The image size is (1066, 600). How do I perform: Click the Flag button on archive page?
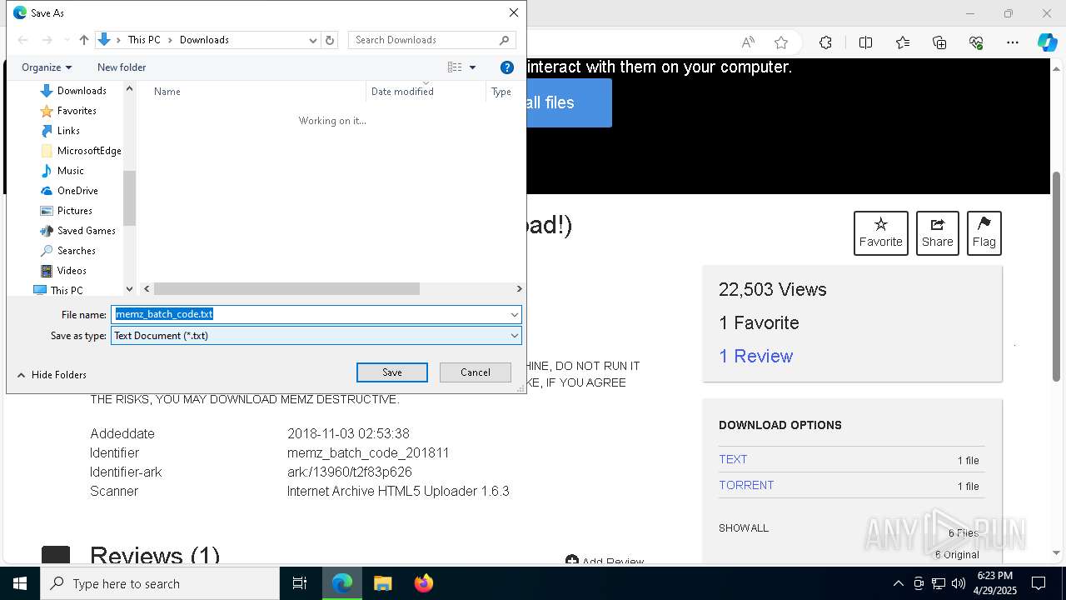[x=984, y=233]
